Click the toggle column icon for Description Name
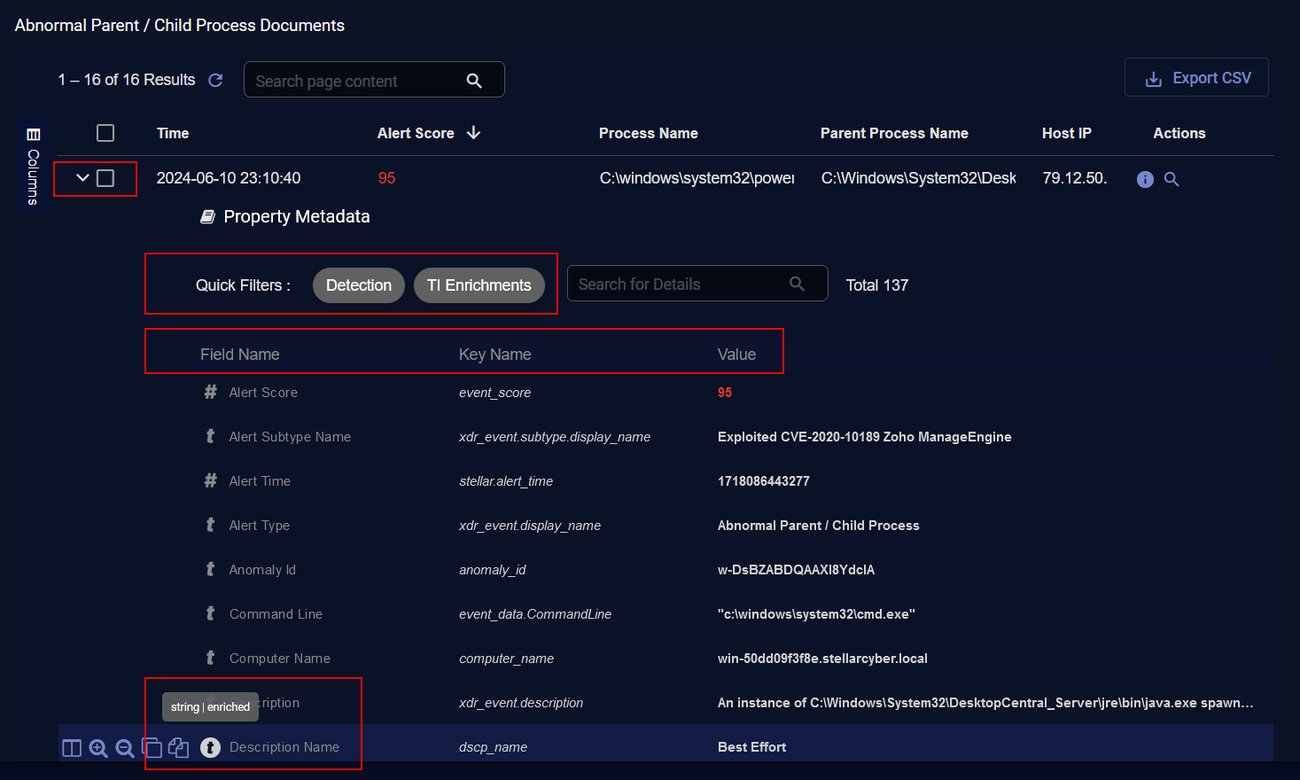The width and height of the screenshot is (1300, 780). [72, 748]
